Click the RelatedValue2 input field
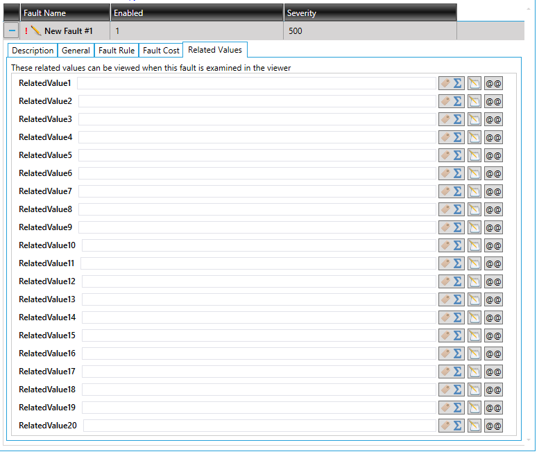Image resolution: width=539 pixels, height=454 pixels. point(256,101)
